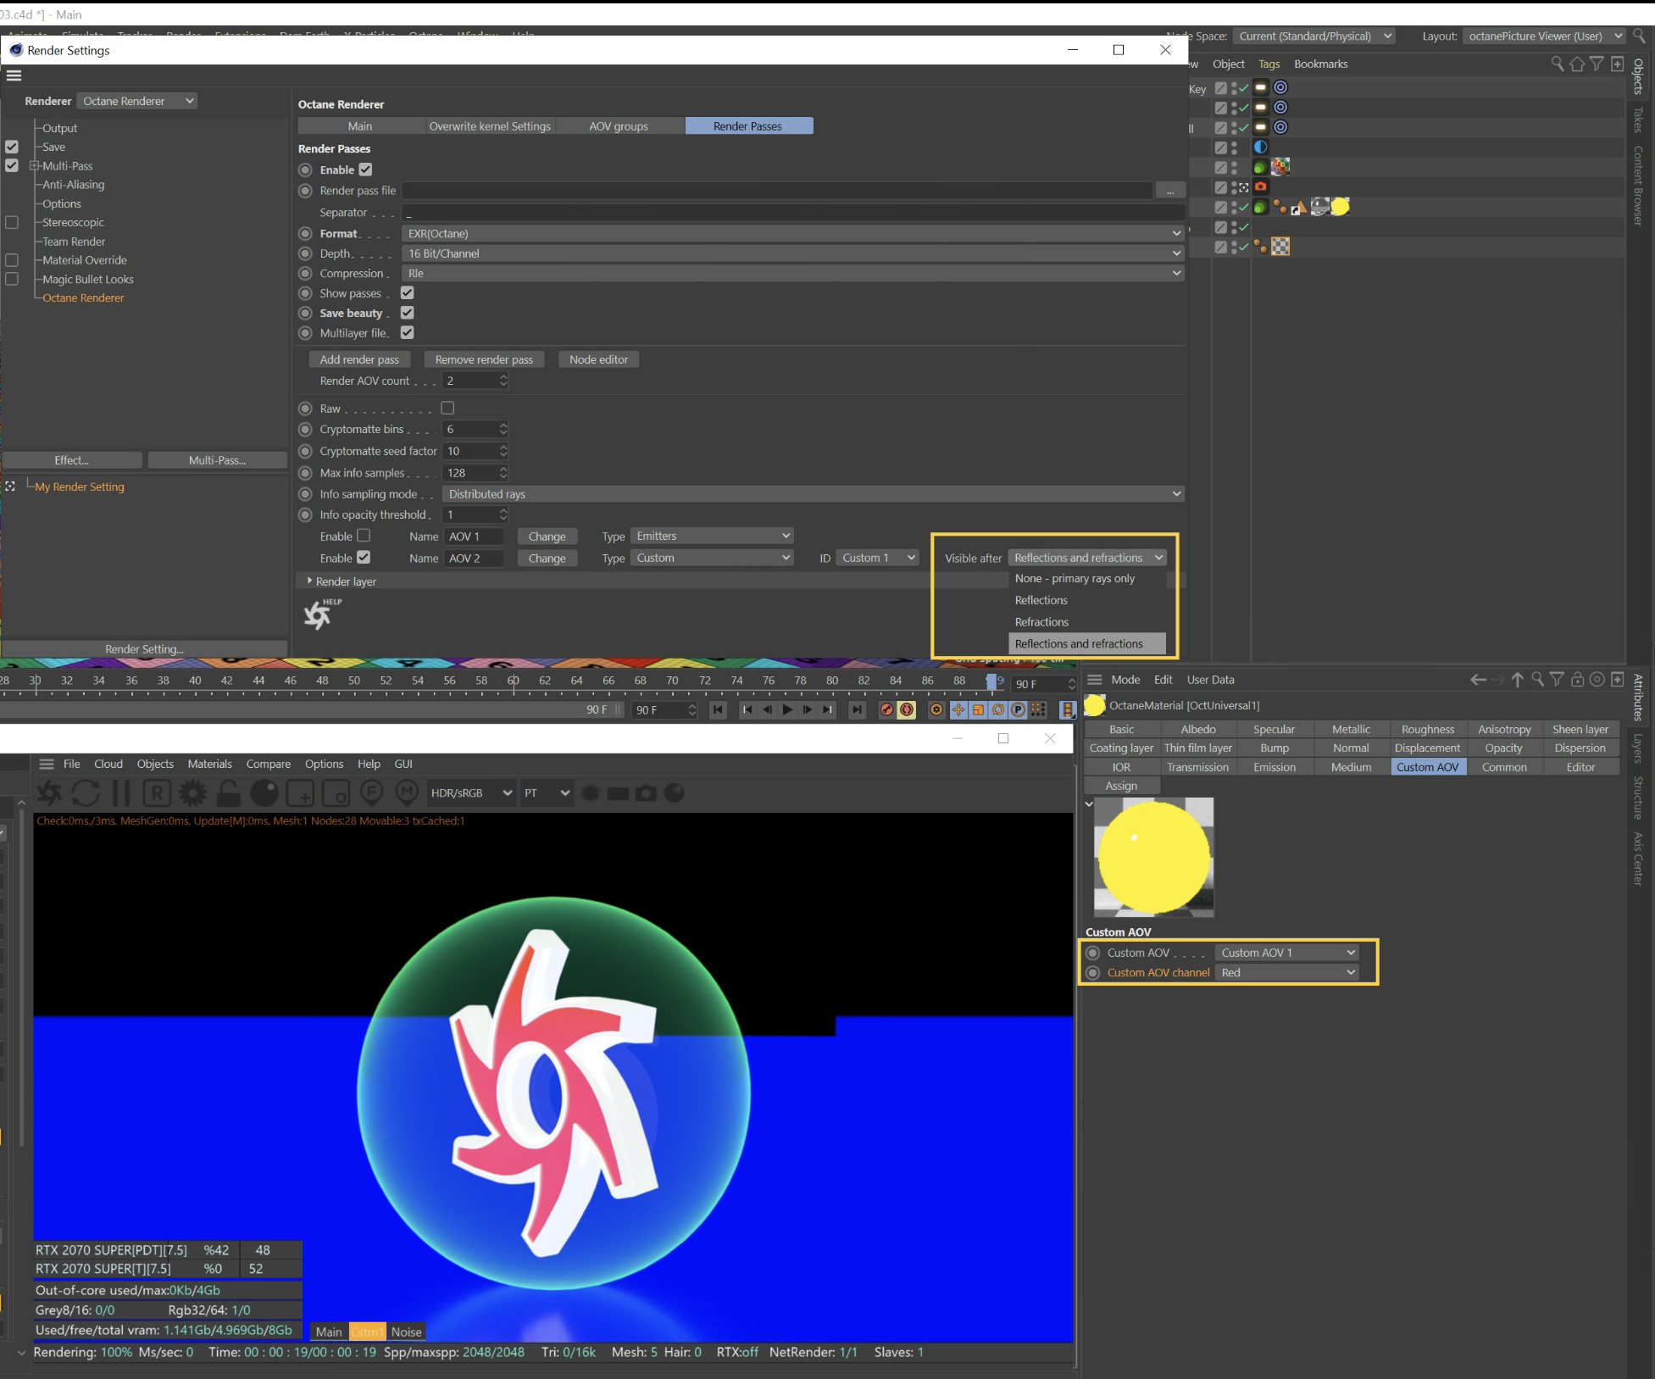This screenshot has height=1379, width=1655.
Task: Click the yellow material preview sphere
Action: [1153, 857]
